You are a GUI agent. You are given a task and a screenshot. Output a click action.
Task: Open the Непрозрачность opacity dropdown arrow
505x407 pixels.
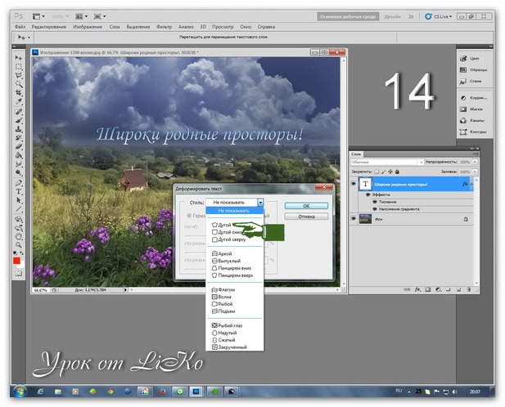475,162
